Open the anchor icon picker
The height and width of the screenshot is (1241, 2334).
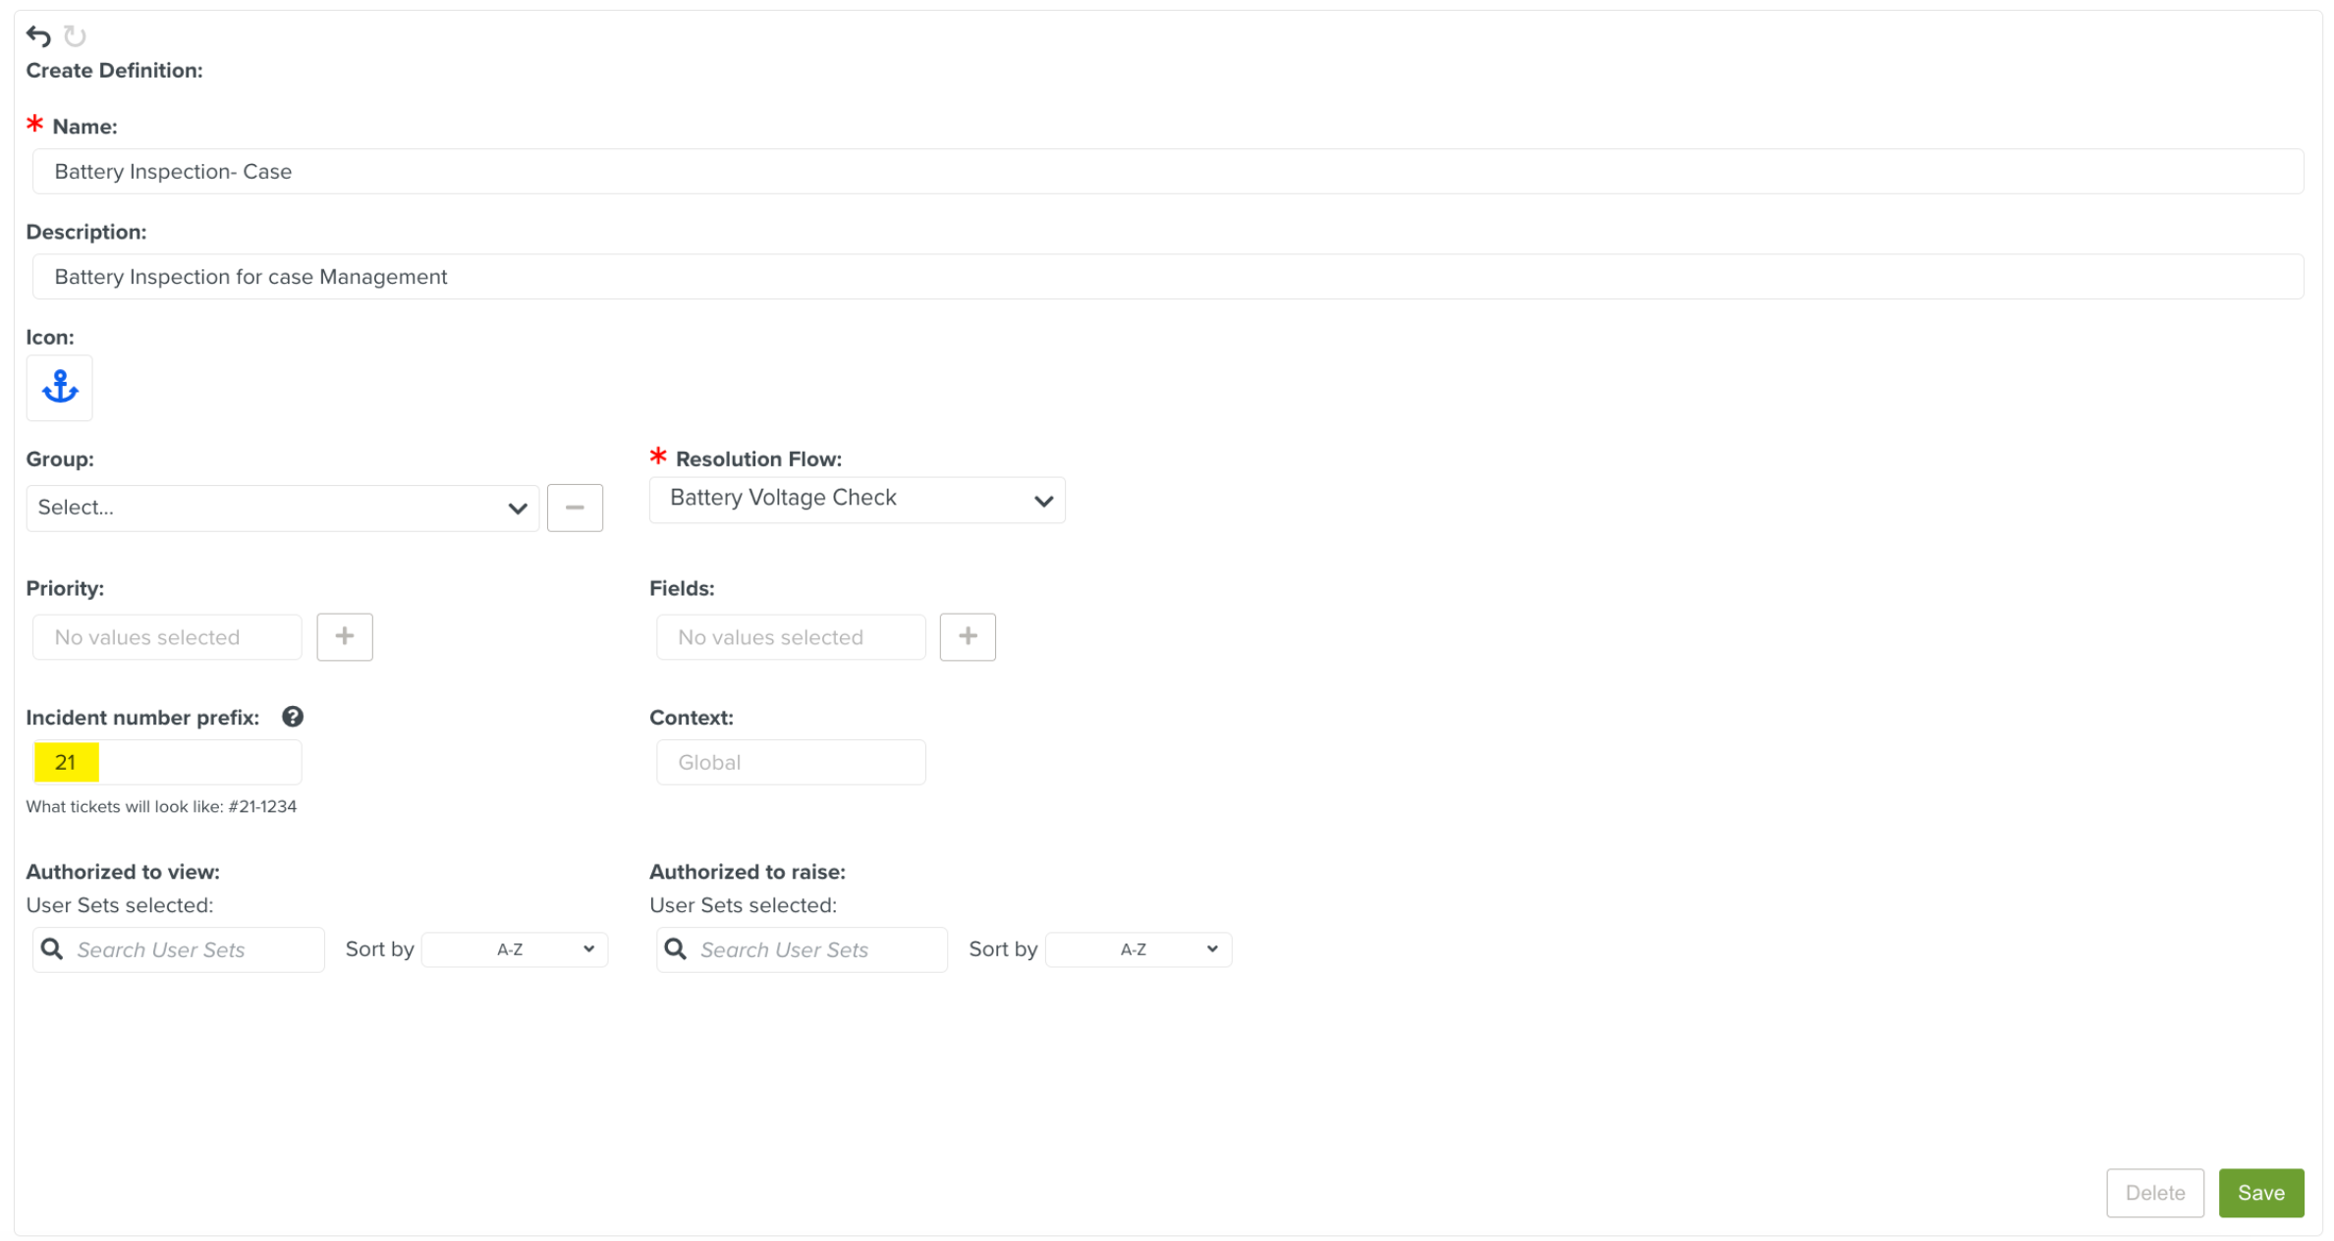pos(60,388)
